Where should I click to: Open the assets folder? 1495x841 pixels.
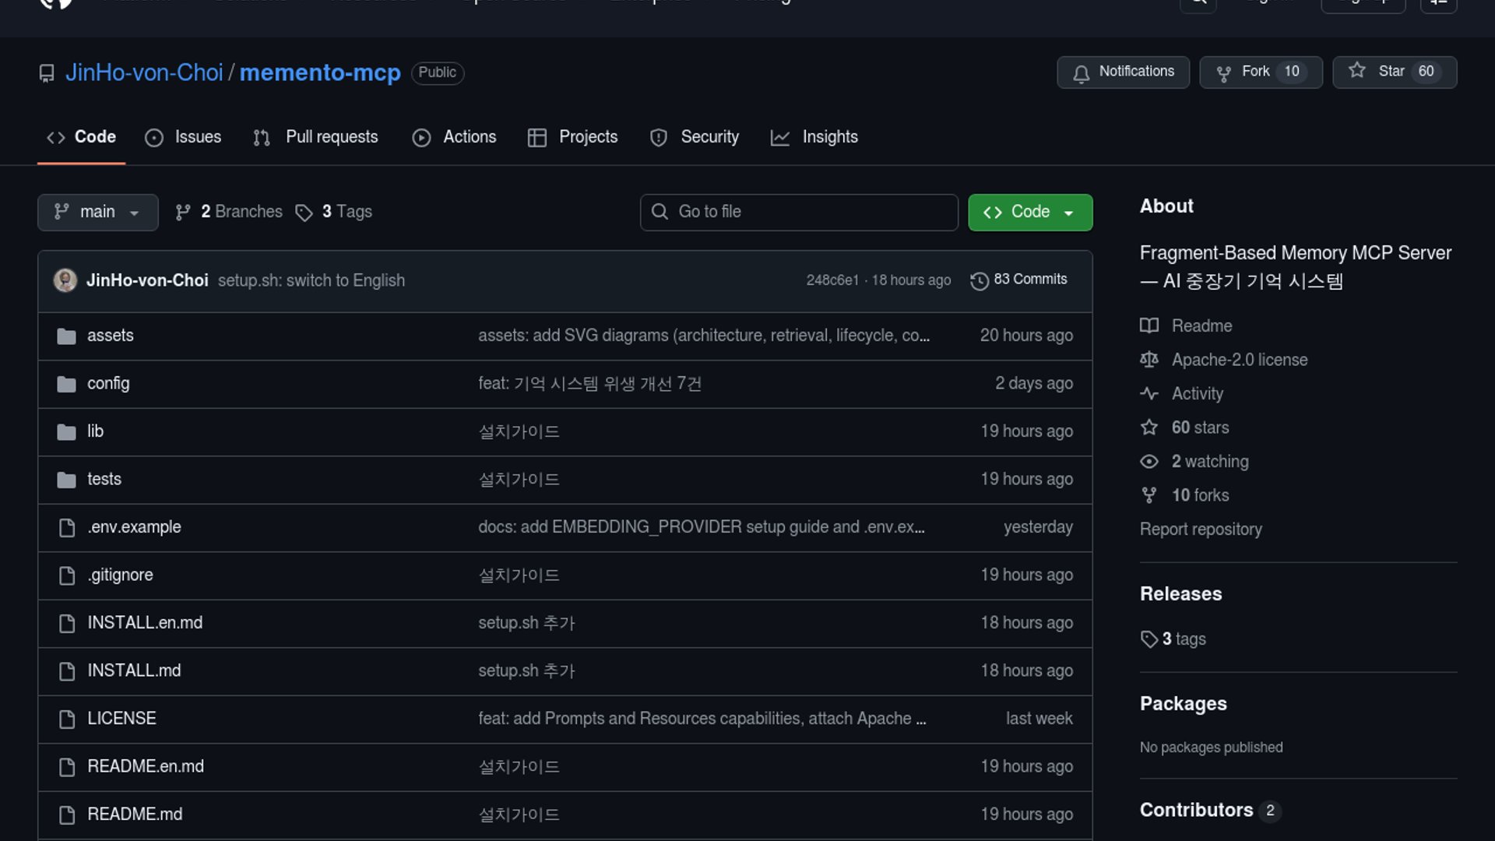110,336
